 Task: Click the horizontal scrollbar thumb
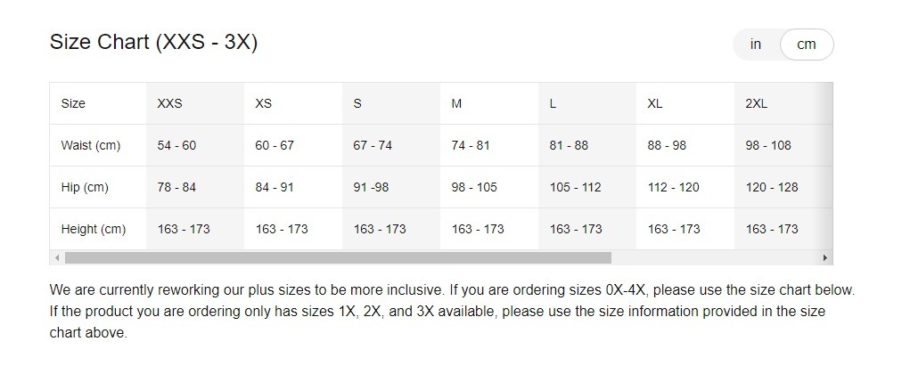(337, 258)
